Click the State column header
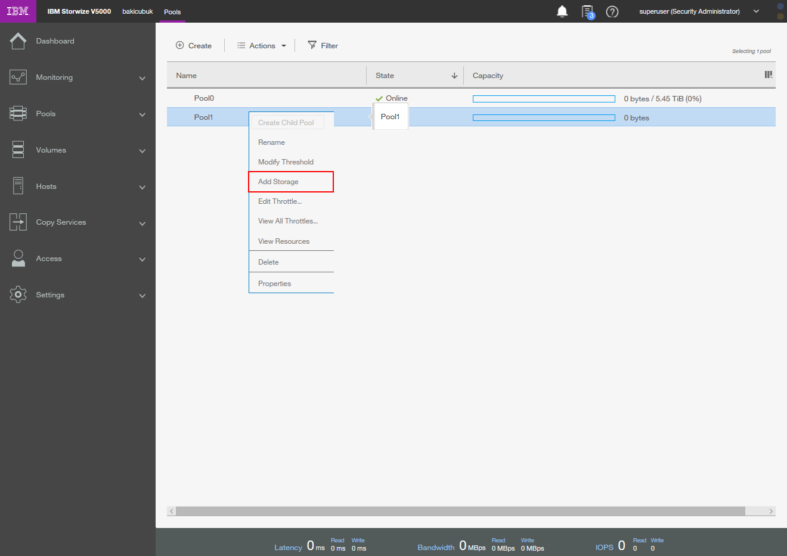 [385, 76]
